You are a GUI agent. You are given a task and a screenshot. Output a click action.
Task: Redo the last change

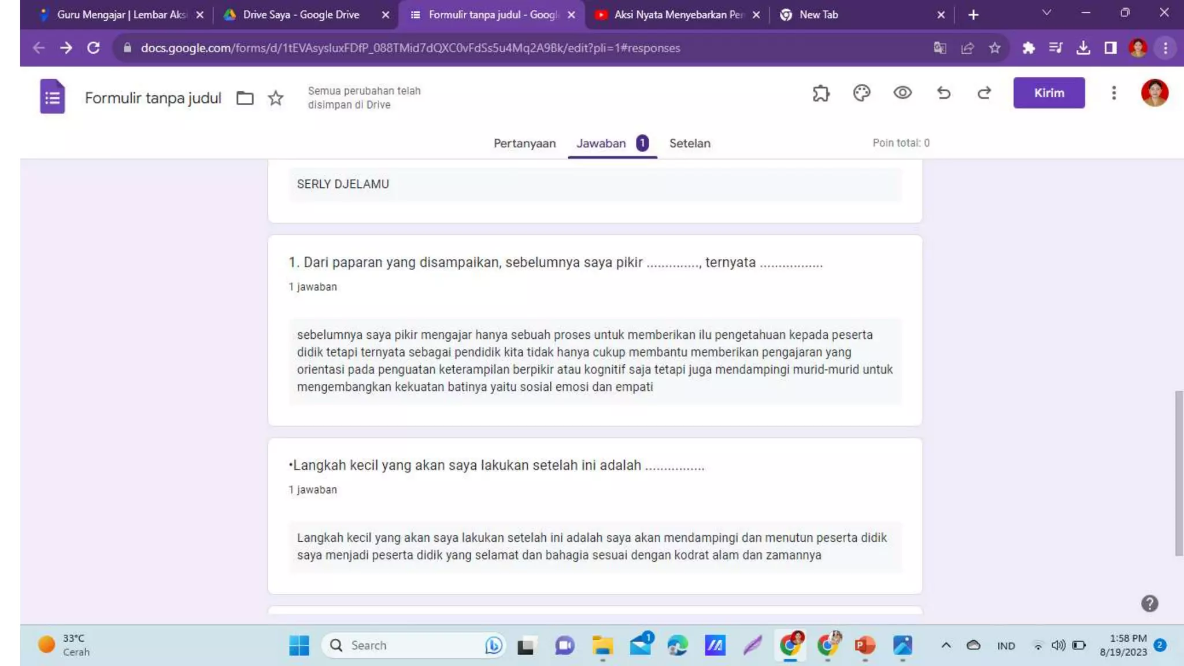(984, 93)
